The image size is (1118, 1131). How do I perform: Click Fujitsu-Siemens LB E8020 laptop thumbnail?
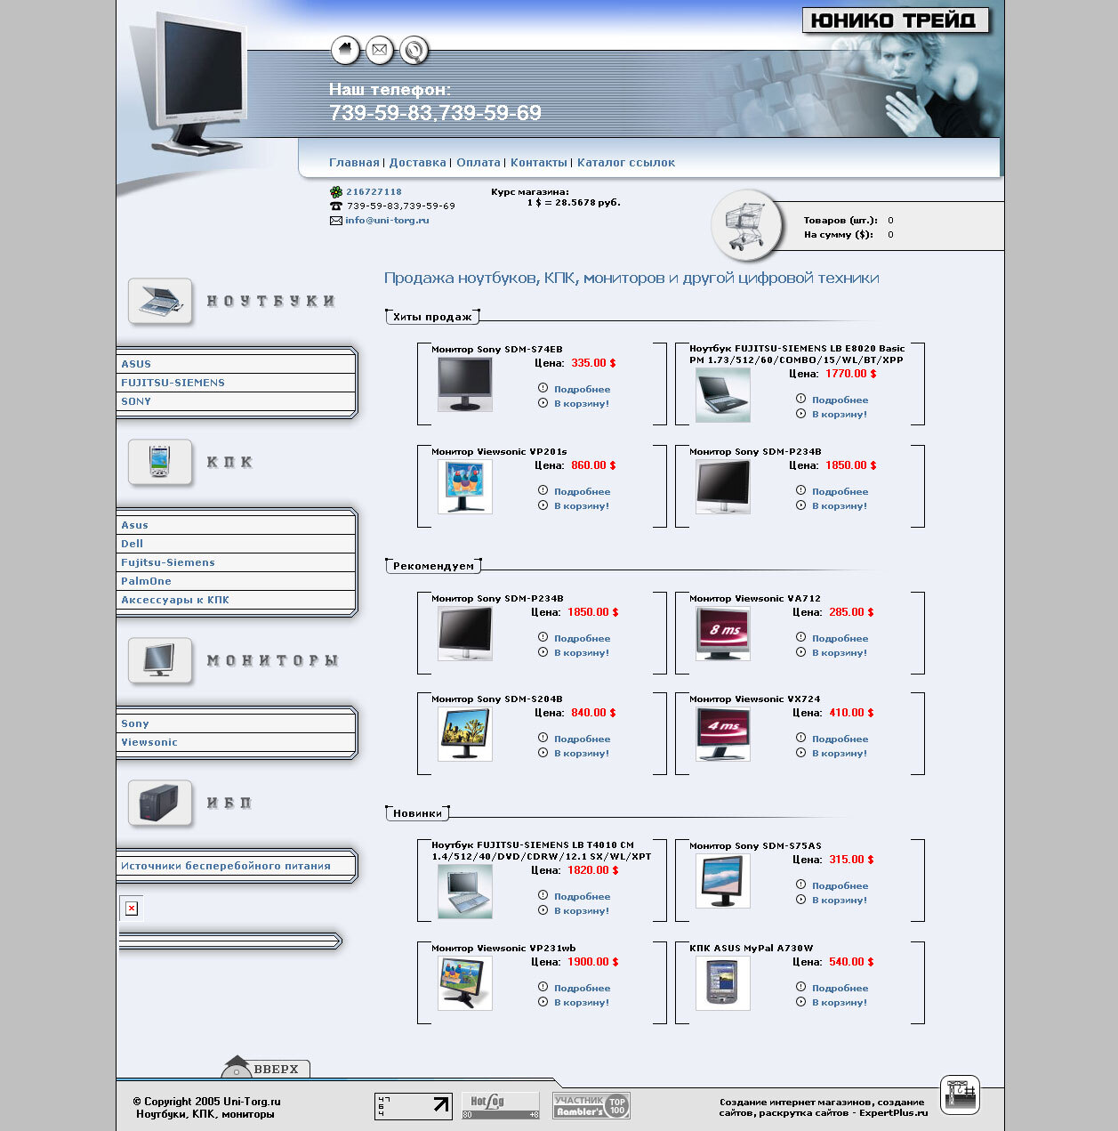722,395
